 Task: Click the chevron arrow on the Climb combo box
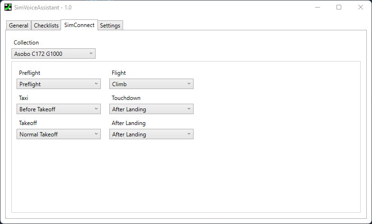click(x=189, y=84)
